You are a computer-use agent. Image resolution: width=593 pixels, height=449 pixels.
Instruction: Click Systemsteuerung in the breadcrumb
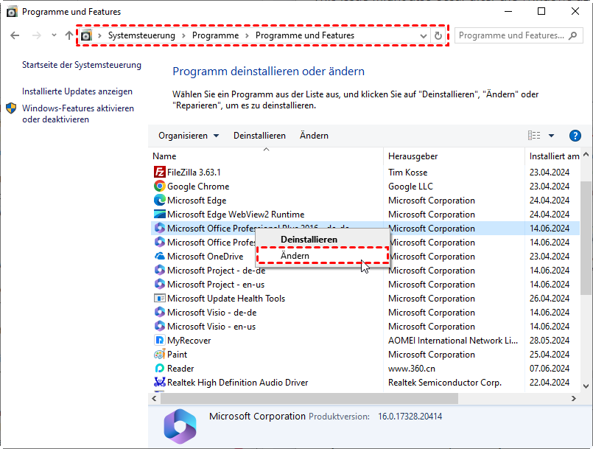(141, 35)
